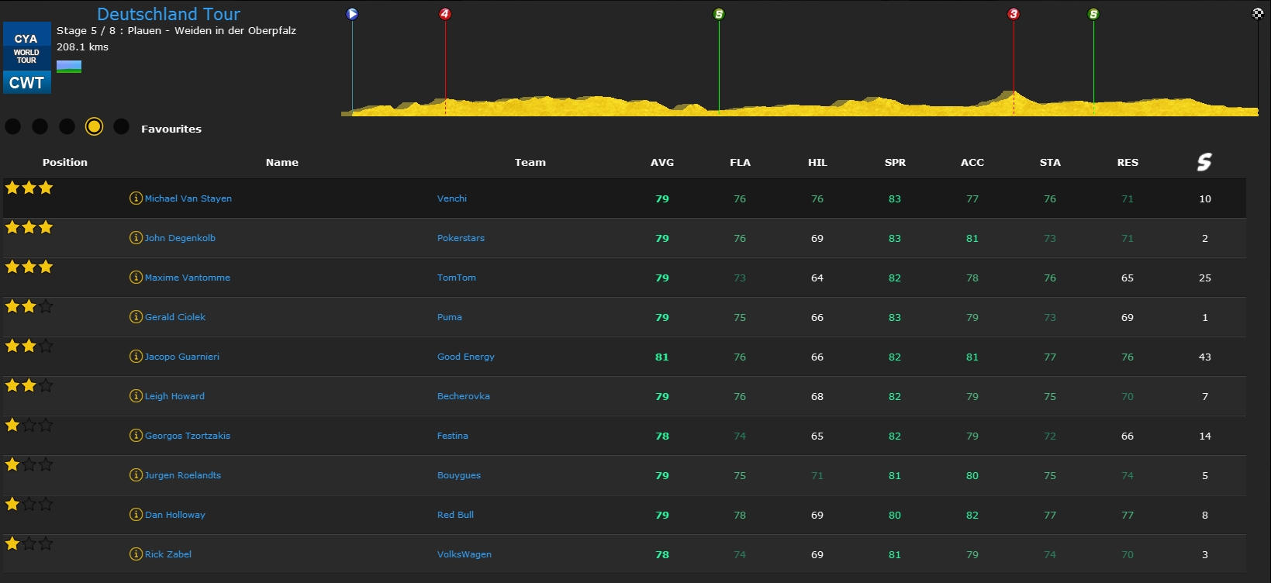Sort by Team column header

530,162
